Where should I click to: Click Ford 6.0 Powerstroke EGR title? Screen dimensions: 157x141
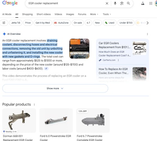(55, 138)
